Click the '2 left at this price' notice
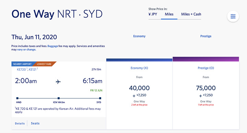The image size is (247, 133). click(139, 105)
